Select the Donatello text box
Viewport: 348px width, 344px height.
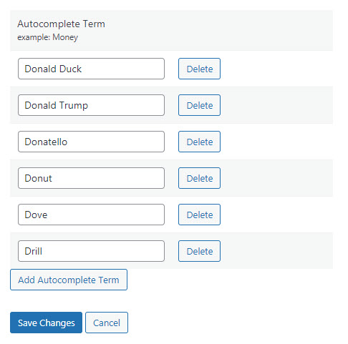91,142
